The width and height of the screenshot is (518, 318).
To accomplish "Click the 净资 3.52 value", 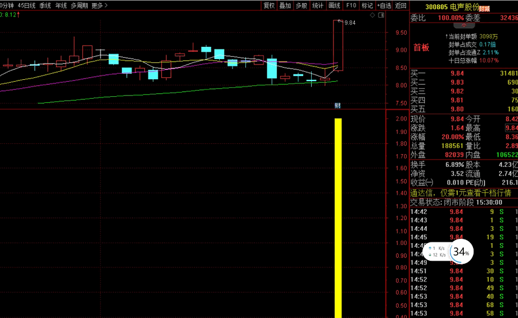I will point(457,174).
